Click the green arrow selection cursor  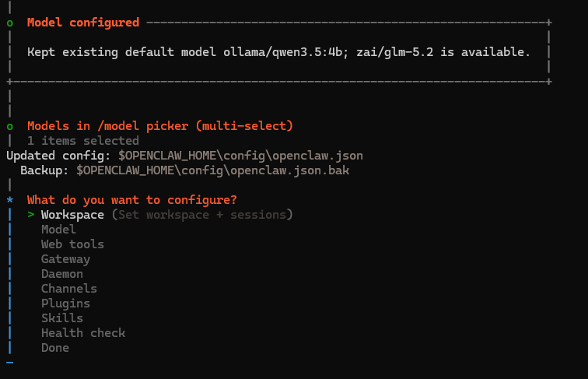click(x=31, y=215)
